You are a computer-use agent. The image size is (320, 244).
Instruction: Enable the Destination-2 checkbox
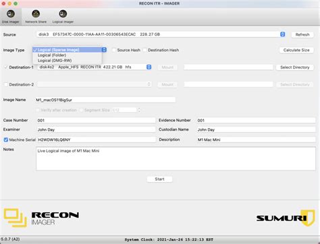pos(6,84)
